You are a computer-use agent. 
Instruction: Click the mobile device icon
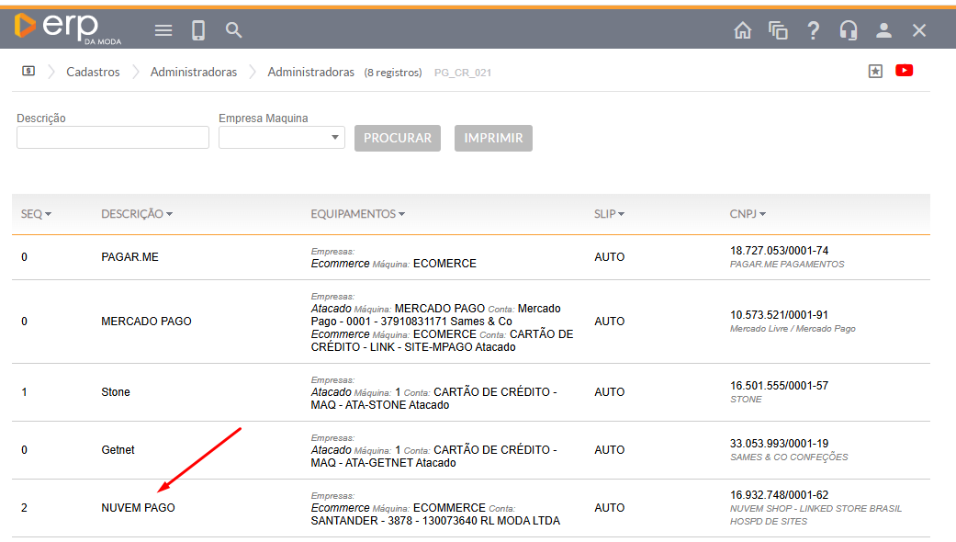[198, 30]
